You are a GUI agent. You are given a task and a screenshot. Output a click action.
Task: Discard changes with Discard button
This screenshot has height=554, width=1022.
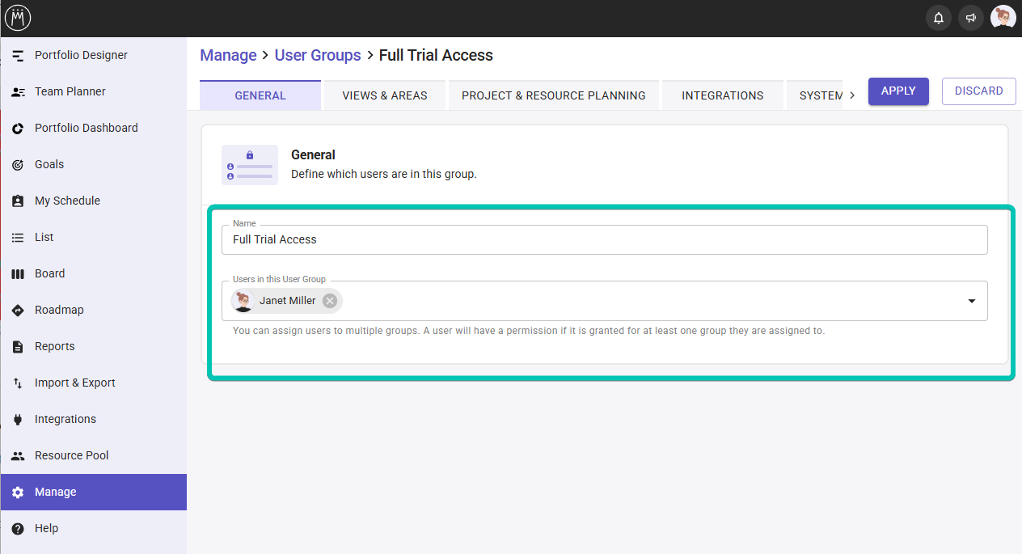point(978,91)
